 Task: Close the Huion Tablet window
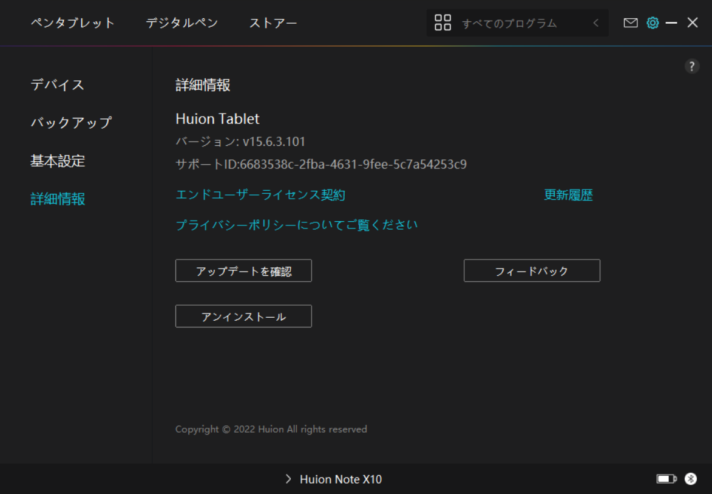point(693,23)
